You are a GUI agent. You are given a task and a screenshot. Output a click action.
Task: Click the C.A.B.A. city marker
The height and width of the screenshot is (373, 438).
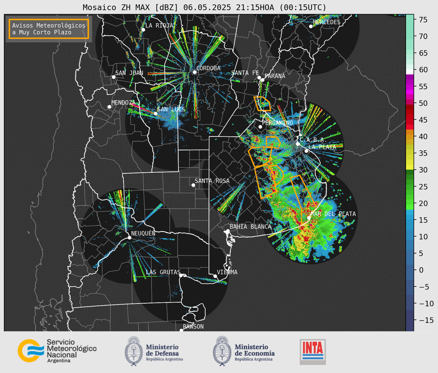click(x=298, y=144)
